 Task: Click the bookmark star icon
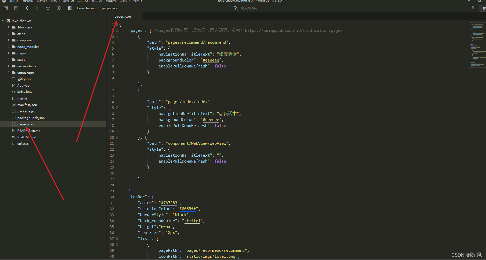[x=48, y=8]
